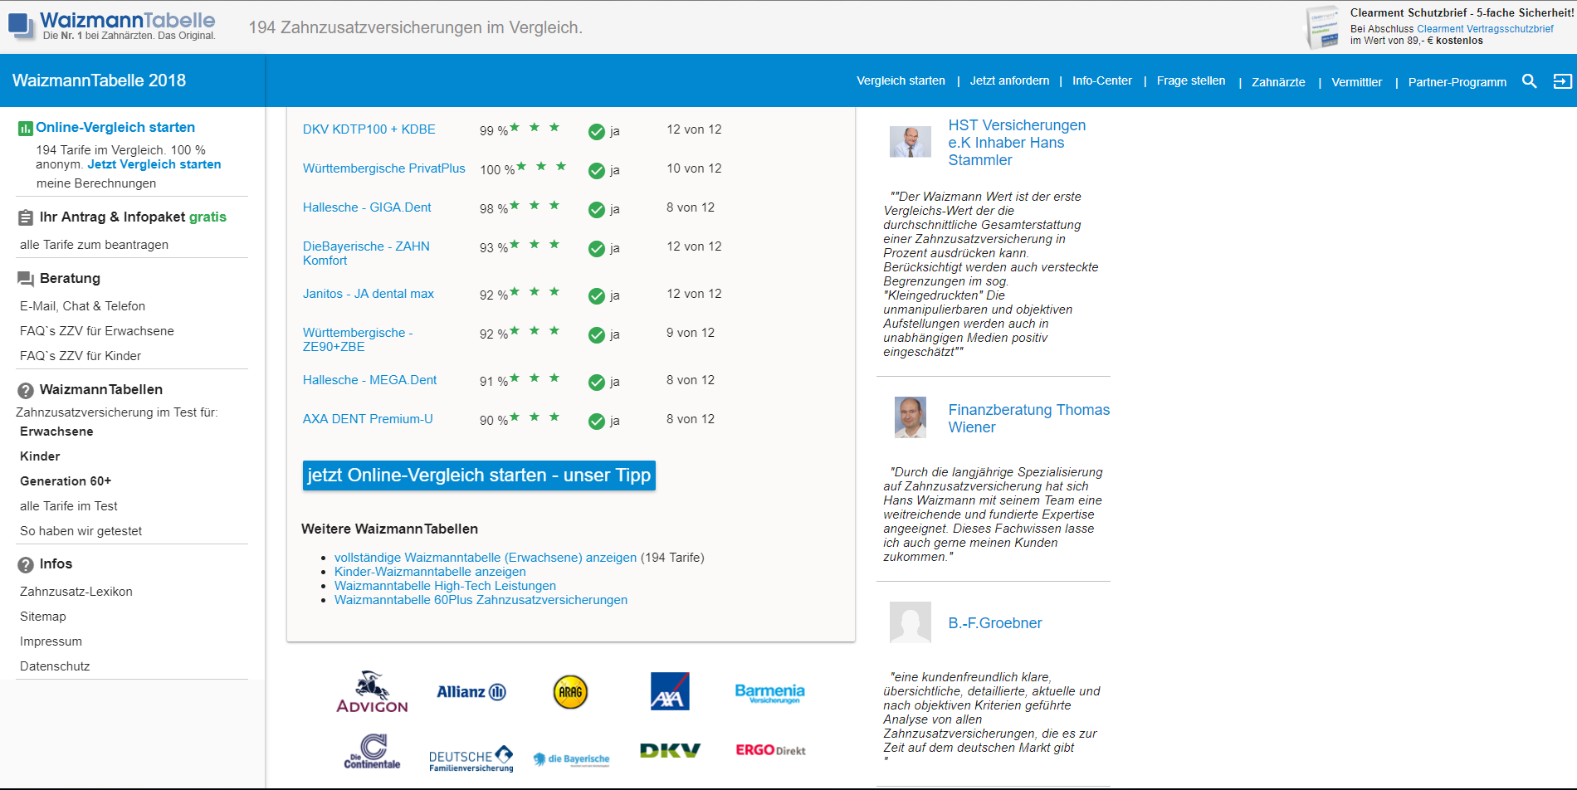Open 'Waizmanntabelle High-Tech Leistungen' link
This screenshot has height=790, width=1577.
445,586
